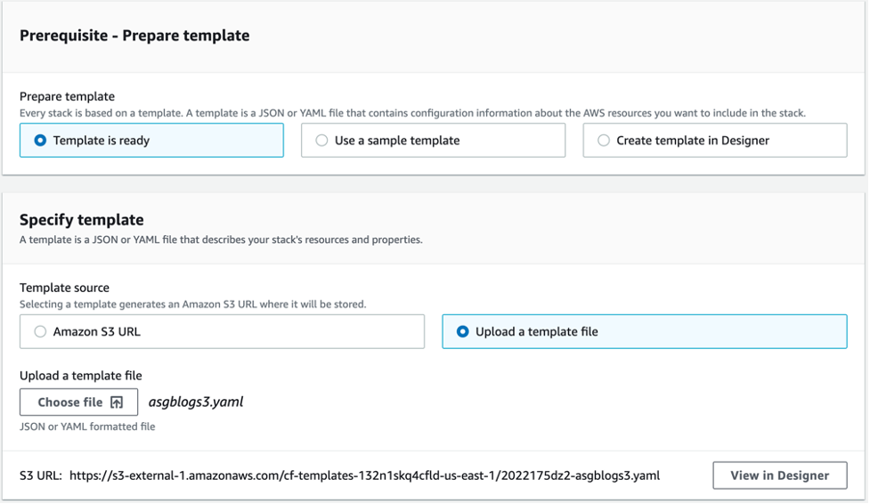870x504 pixels.
Task: Click the "Upload a template file" field label above Choose file
Action: click(x=81, y=376)
